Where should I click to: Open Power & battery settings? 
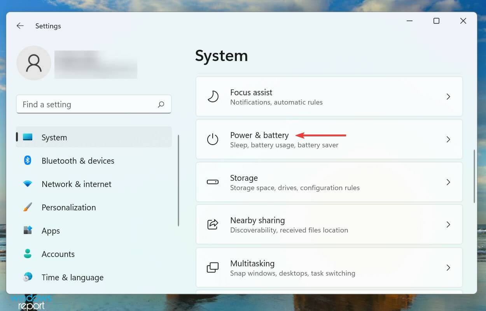pyautogui.click(x=259, y=135)
